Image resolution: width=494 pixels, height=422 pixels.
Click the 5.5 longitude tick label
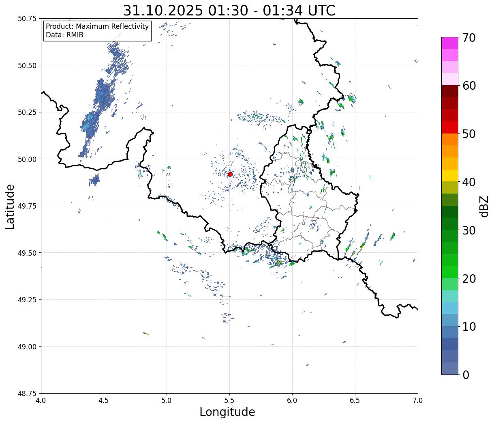coord(229,400)
